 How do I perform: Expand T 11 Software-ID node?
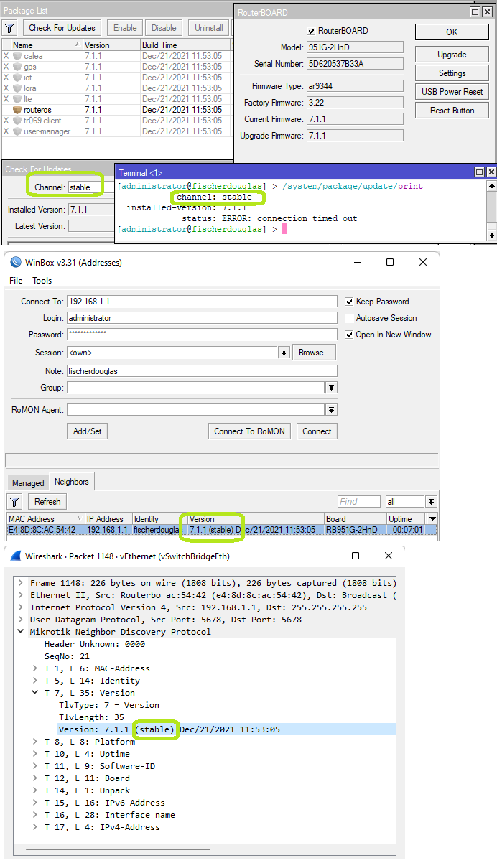click(36, 766)
